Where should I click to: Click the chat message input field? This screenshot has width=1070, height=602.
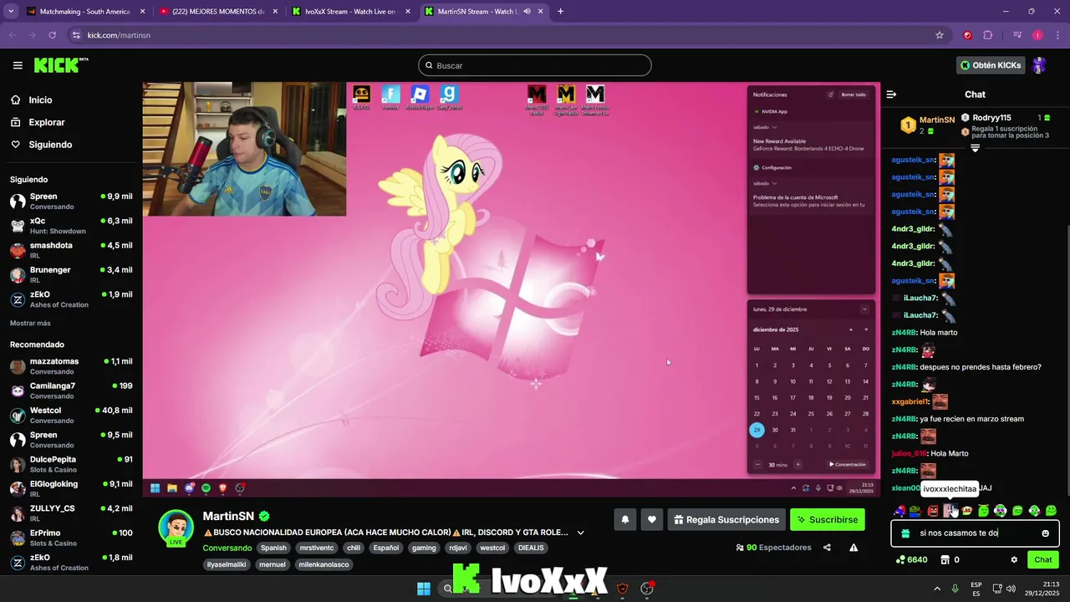coord(975,533)
